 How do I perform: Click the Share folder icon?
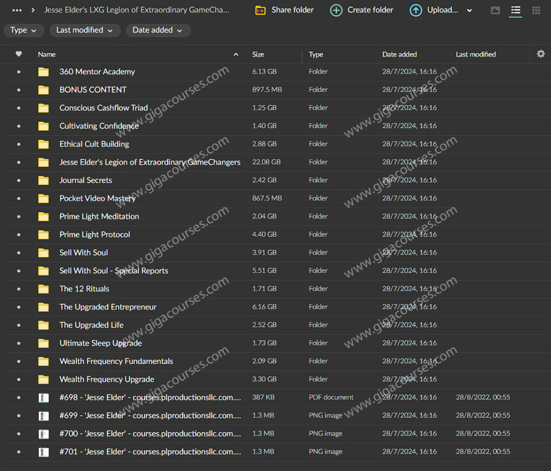pyautogui.click(x=260, y=10)
